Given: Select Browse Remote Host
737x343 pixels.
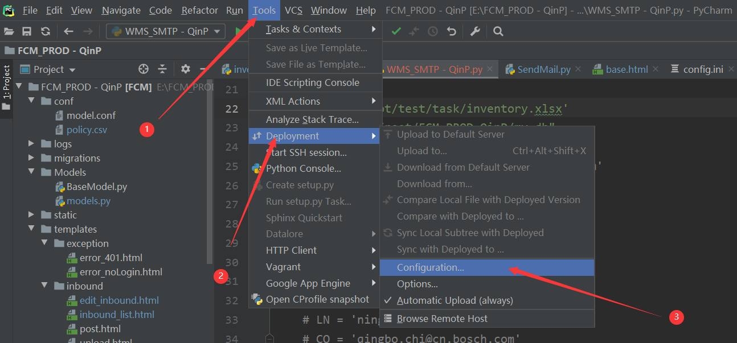Looking at the screenshot, I should point(487,319).
